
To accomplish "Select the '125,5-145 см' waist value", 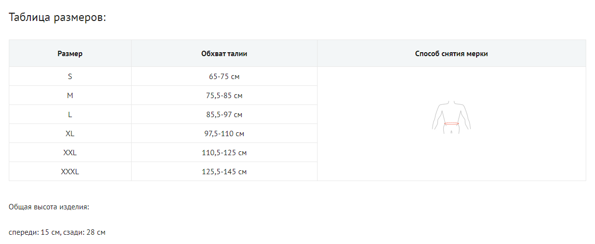I will pos(224,172).
